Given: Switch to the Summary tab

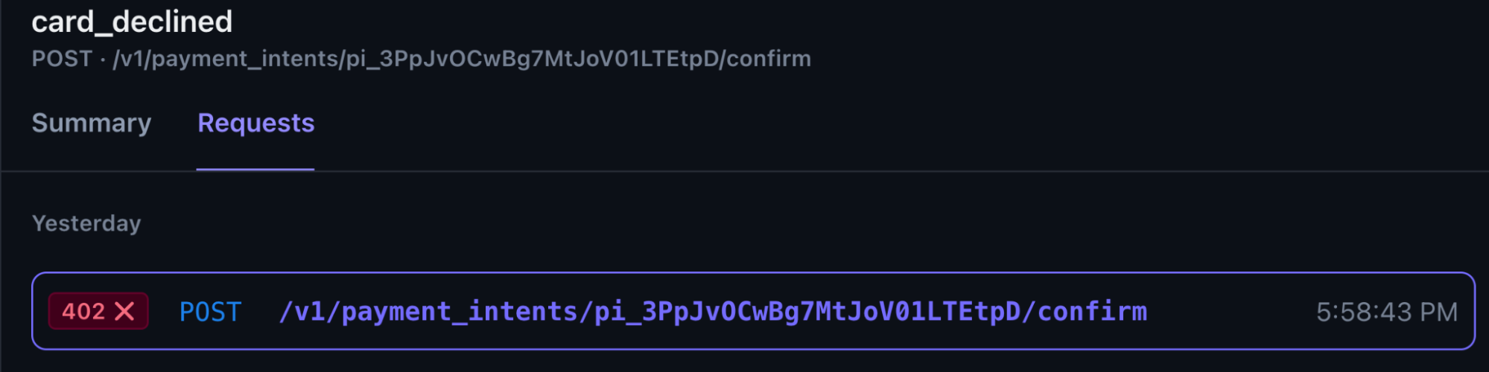Looking at the screenshot, I should (92, 123).
